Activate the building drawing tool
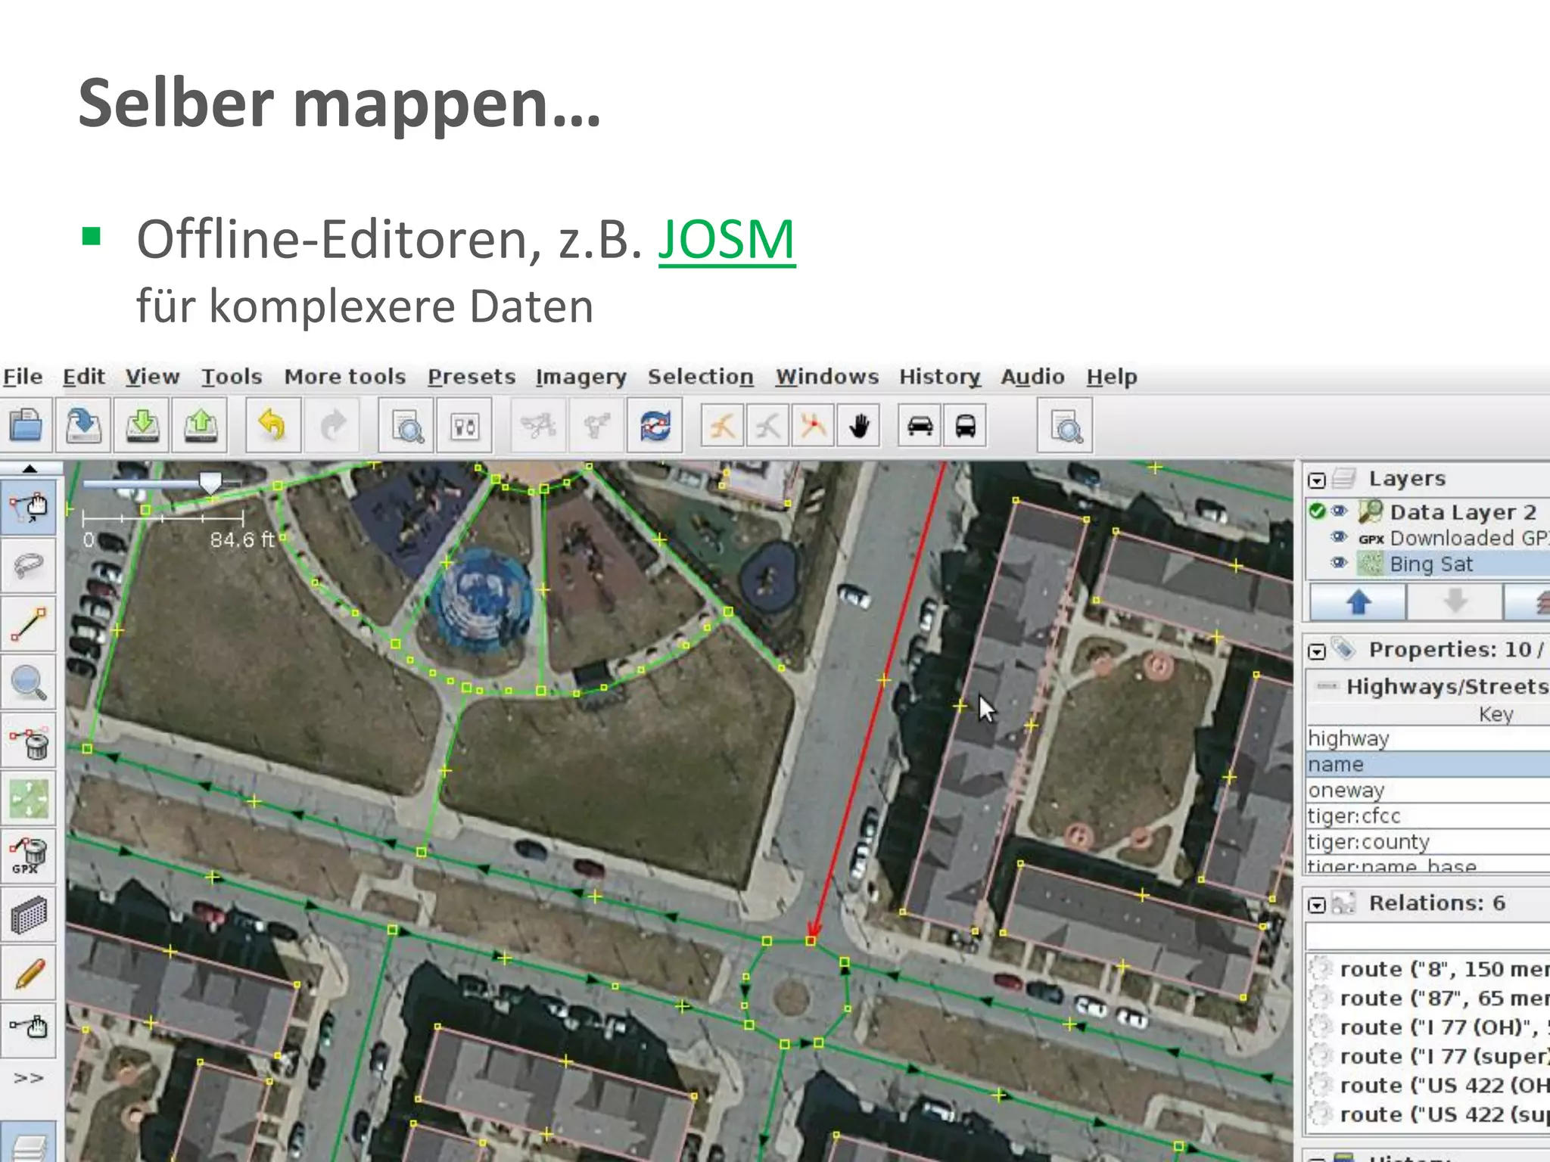This screenshot has height=1162, width=1550. 29,915
